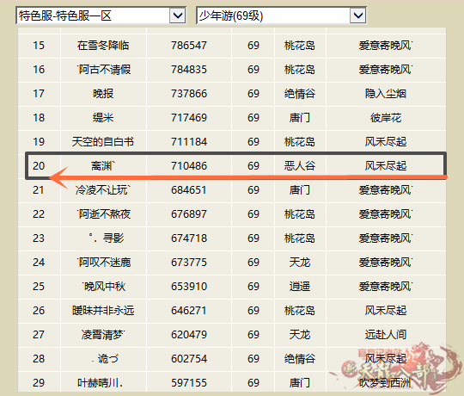Viewport: 464px width, 396px height.
Task: Click guild 爱意寄晚风 in row 21
Action: point(386,190)
